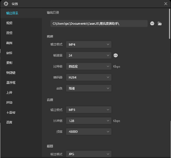
Task: Expand the video bitrate 自适应 dropdown
Action: click(x=88, y=66)
